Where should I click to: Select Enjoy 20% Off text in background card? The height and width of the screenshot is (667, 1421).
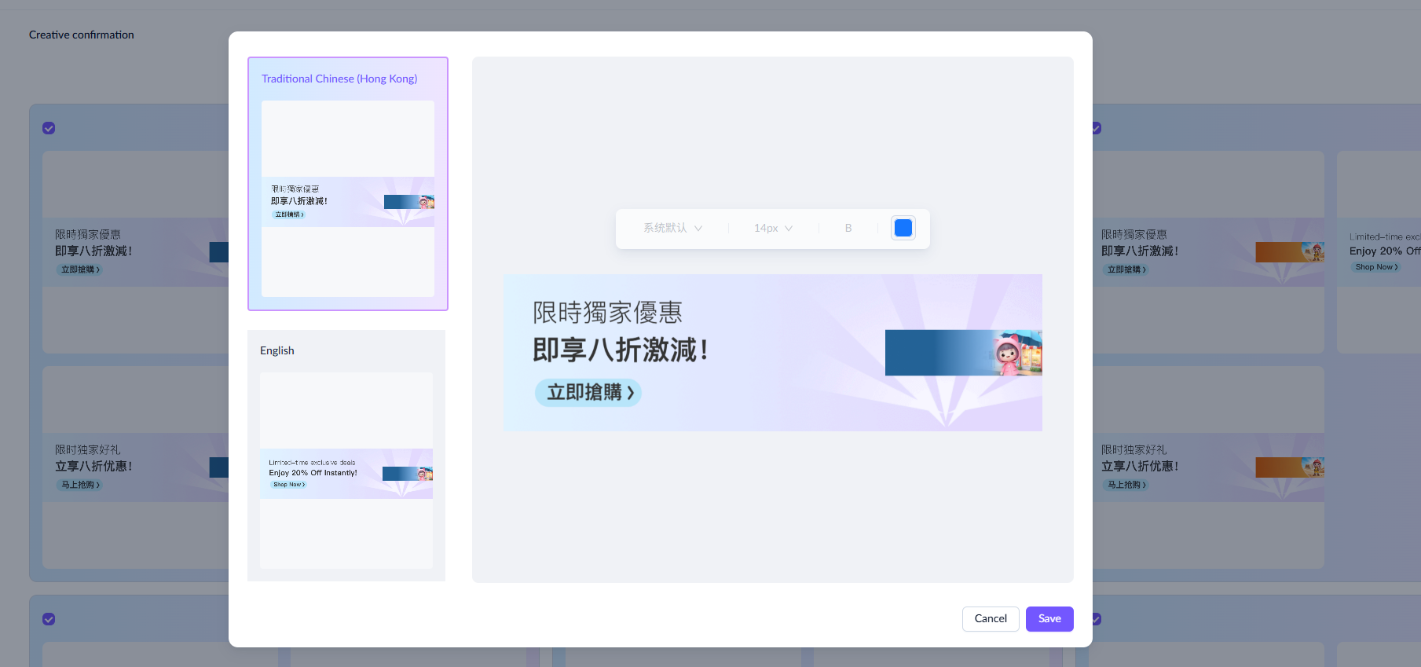point(1385,251)
